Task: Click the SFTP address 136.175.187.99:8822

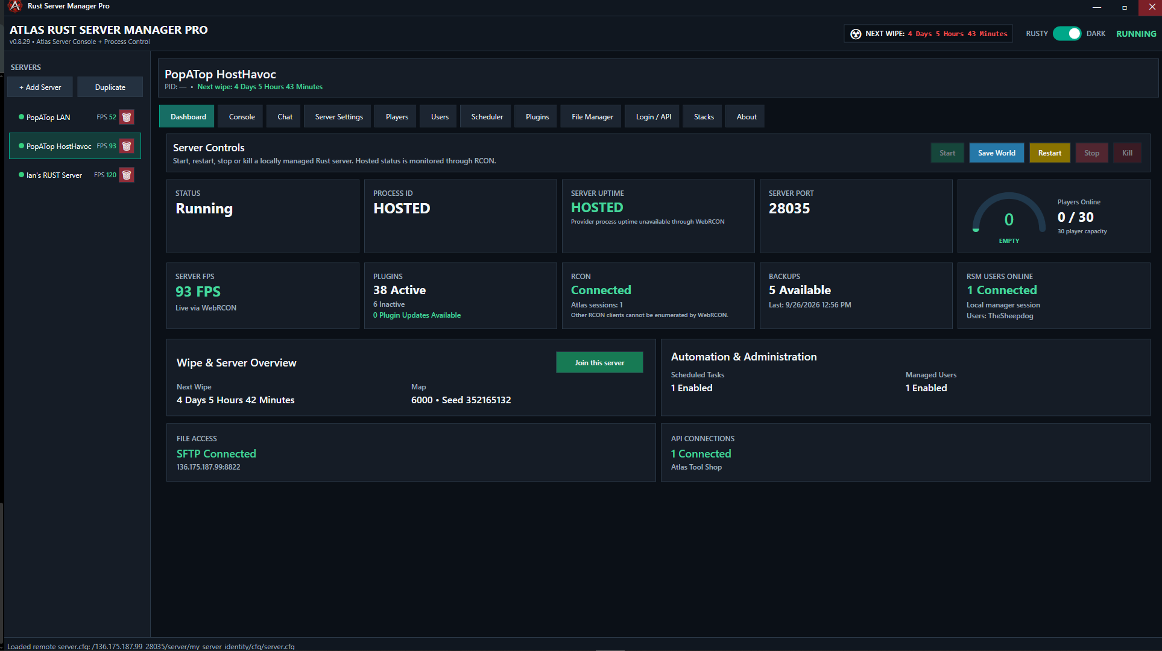Action: point(208,467)
